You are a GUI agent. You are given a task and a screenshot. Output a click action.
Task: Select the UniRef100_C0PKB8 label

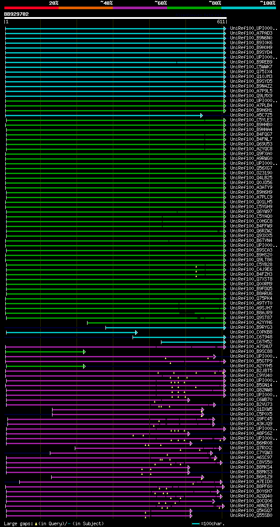tap(252, 332)
